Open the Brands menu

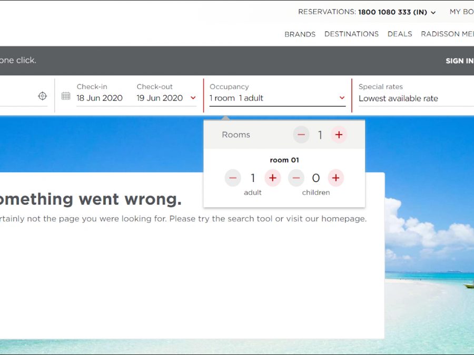coord(300,34)
